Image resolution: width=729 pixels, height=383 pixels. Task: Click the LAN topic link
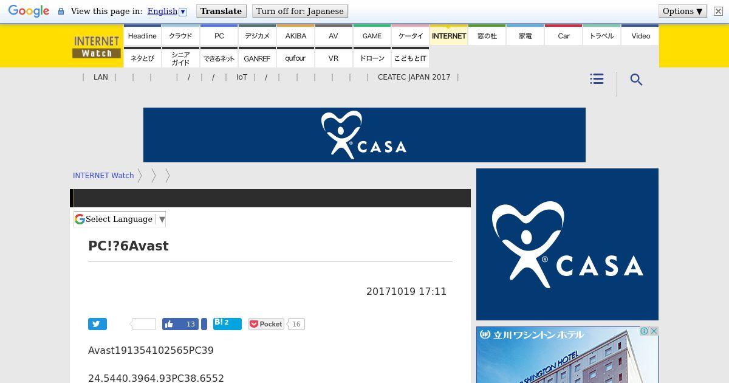(101, 77)
